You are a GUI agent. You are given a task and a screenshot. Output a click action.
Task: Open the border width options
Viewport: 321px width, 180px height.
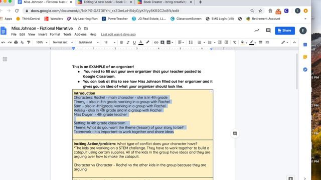[x=261, y=42]
